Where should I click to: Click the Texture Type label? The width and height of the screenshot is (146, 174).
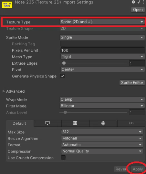(18, 22)
